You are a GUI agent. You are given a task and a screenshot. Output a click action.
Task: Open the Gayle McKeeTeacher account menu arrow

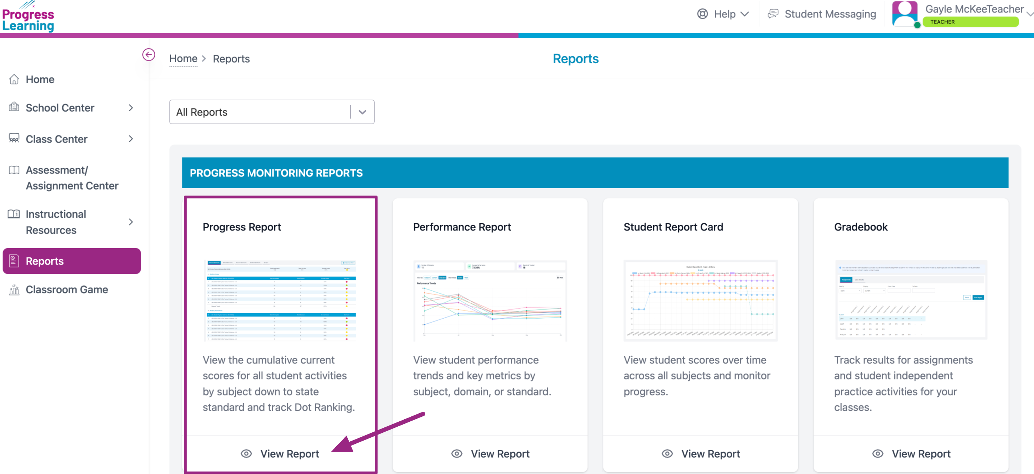click(x=1030, y=13)
